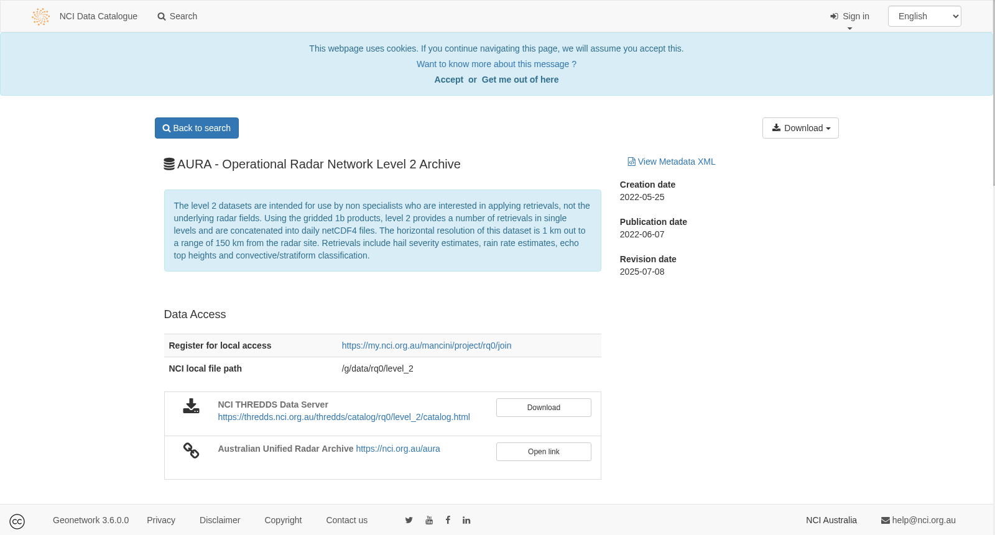Click the 'NCI local file path' row label
The image size is (995, 535).
(205, 368)
